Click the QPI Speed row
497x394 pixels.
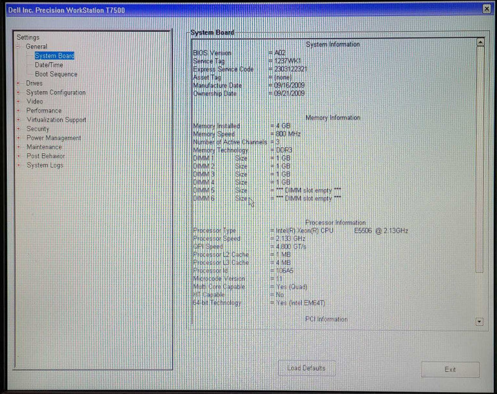250,246
